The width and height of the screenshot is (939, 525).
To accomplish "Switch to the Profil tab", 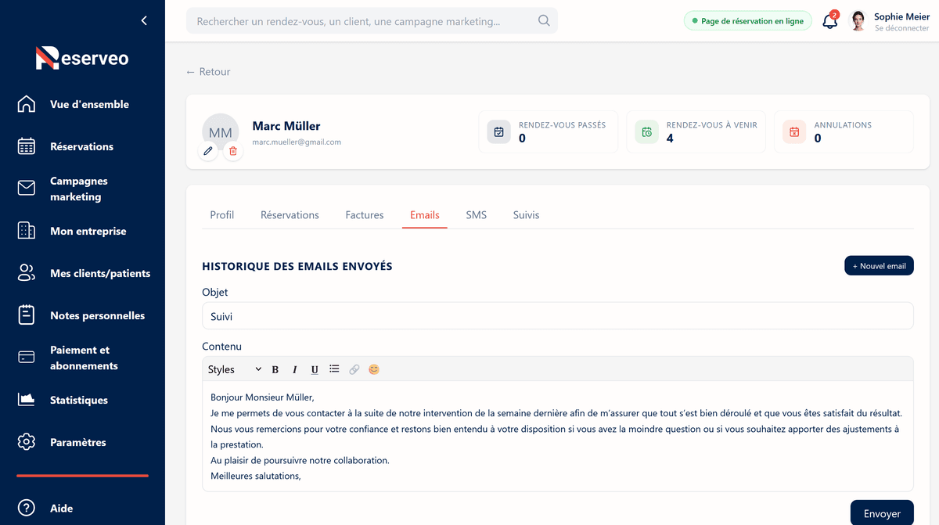I will click(222, 214).
